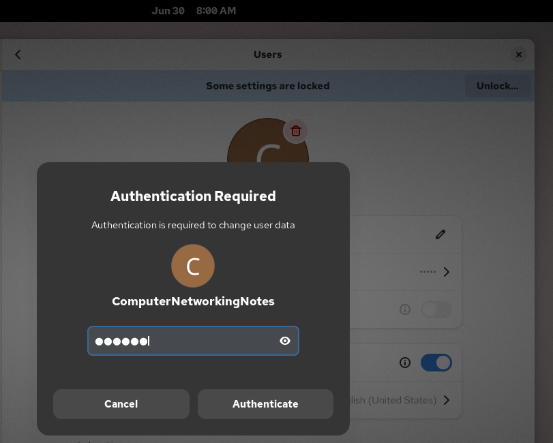
Task: Edit user name with pencil icon
Action: pos(440,234)
